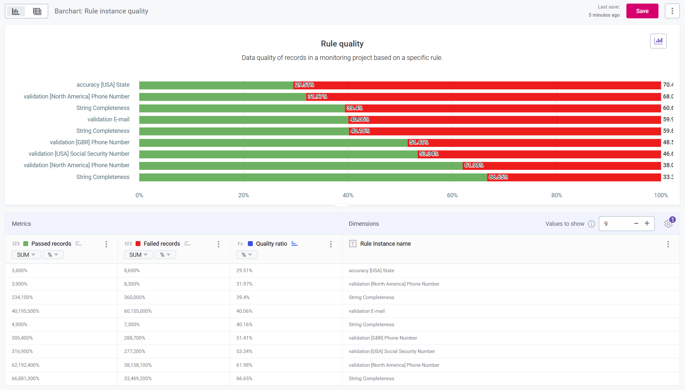Open the three-dot menu of Failed records
685x390 pixels.
218,244
